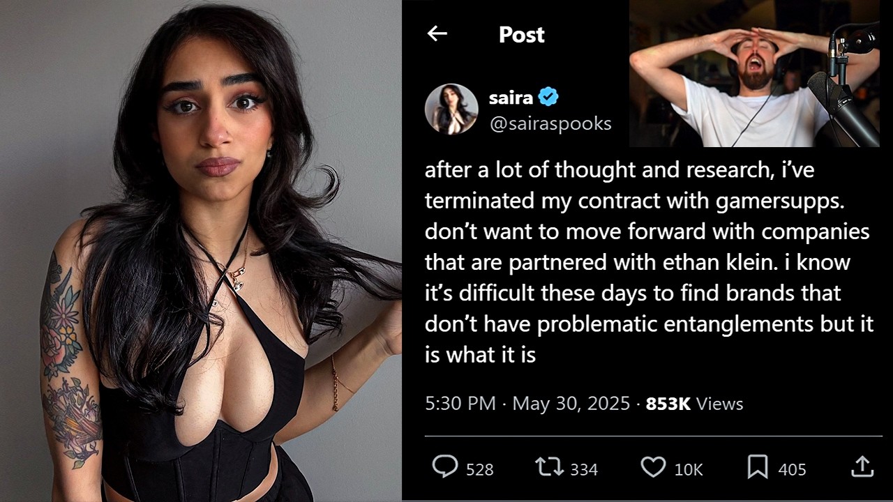Repost using the retweet arrows icon
The image size is (893, 502).
click(549, 467)
